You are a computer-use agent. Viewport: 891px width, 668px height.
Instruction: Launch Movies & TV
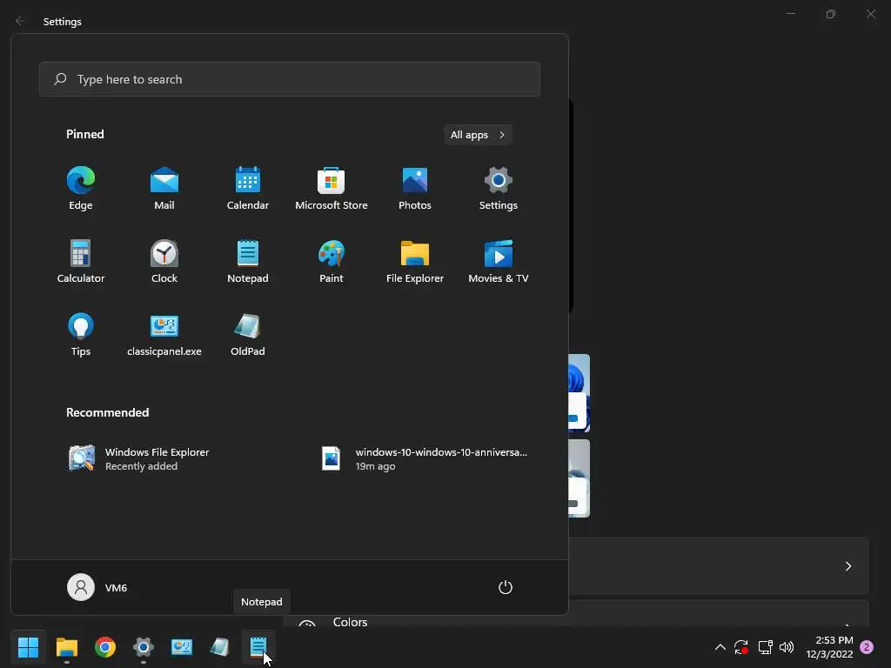click(x=499, y=261)
